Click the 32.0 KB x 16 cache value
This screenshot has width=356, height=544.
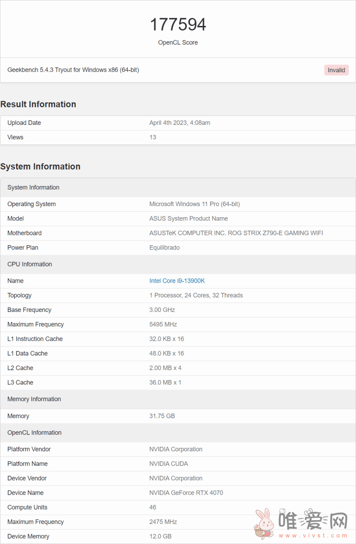[x=167, y=339]
